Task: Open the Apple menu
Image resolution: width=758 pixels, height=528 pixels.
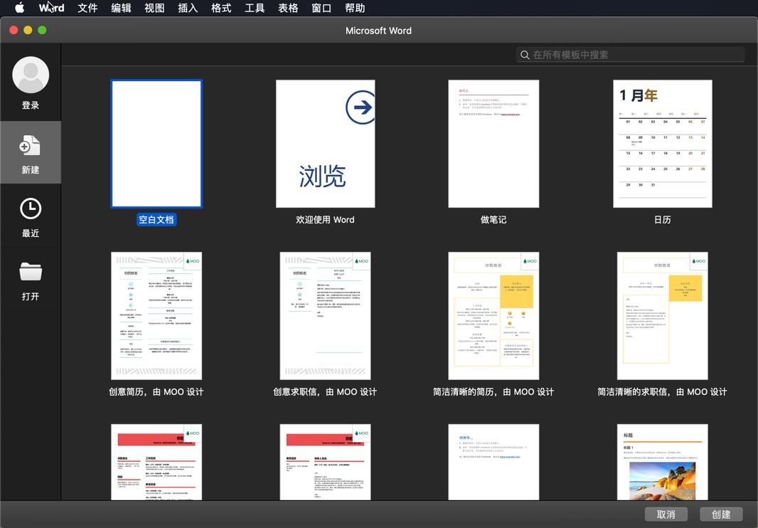Action: 18,8
